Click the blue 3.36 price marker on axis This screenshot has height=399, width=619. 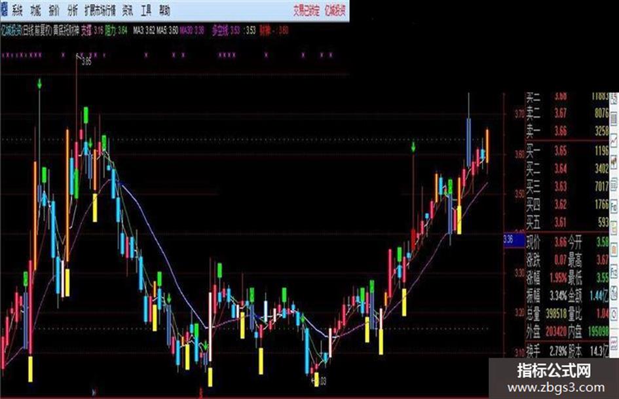point(514,239)
